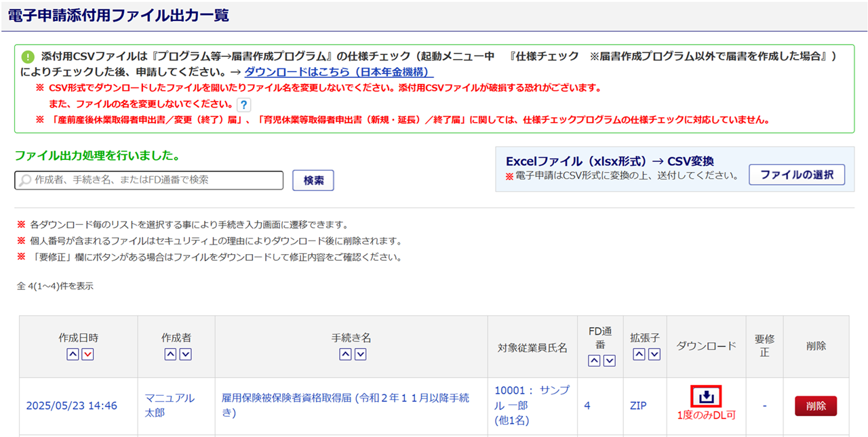Image resolution: width=868 pixels, height=437 pixels.
Task: Download the ZIP file in first row
Action: (706, 396)
